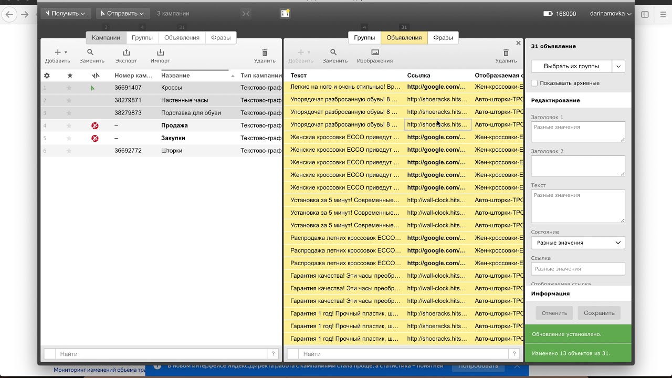Toggle favorite star for Подставка для обуви
The image size is (672, 378).
69,113
